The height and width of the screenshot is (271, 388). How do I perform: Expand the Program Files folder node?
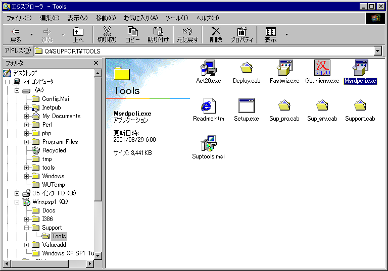click(x=26, y=142)
